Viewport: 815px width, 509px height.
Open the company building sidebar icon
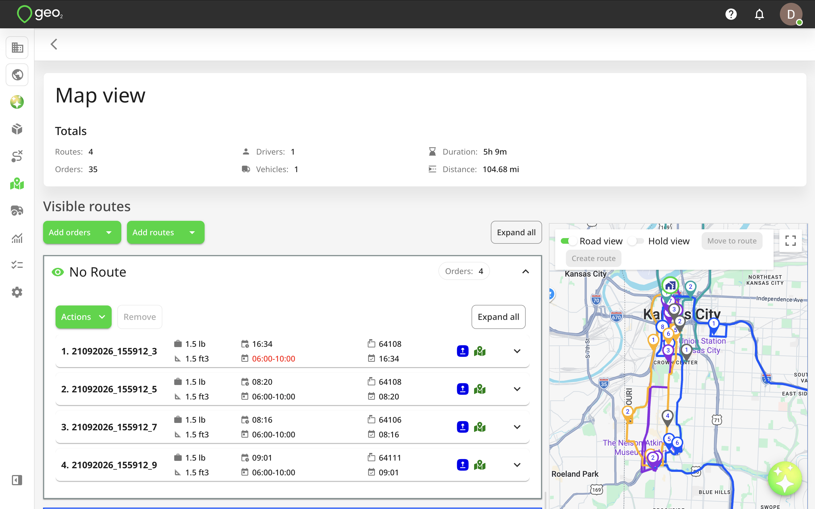[17, 48]
